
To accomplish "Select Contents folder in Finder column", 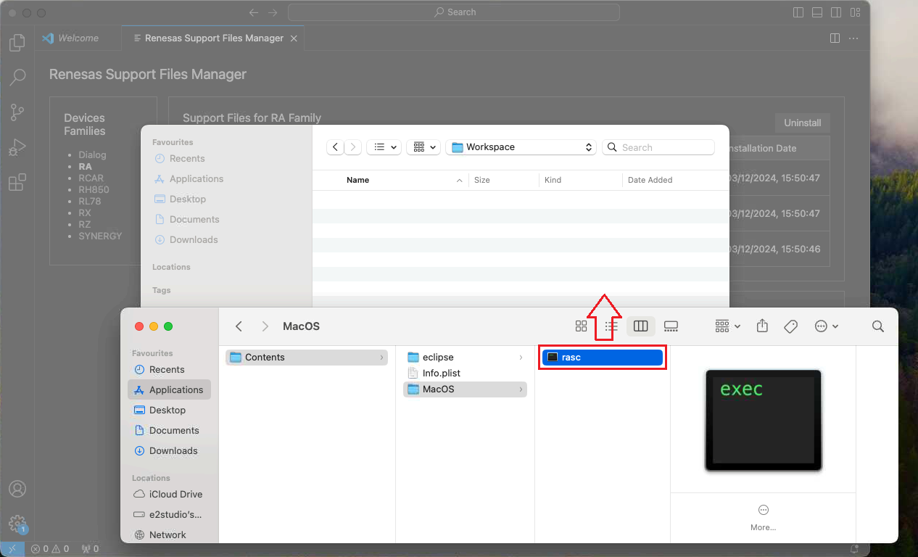I will (x=307, y=357).
